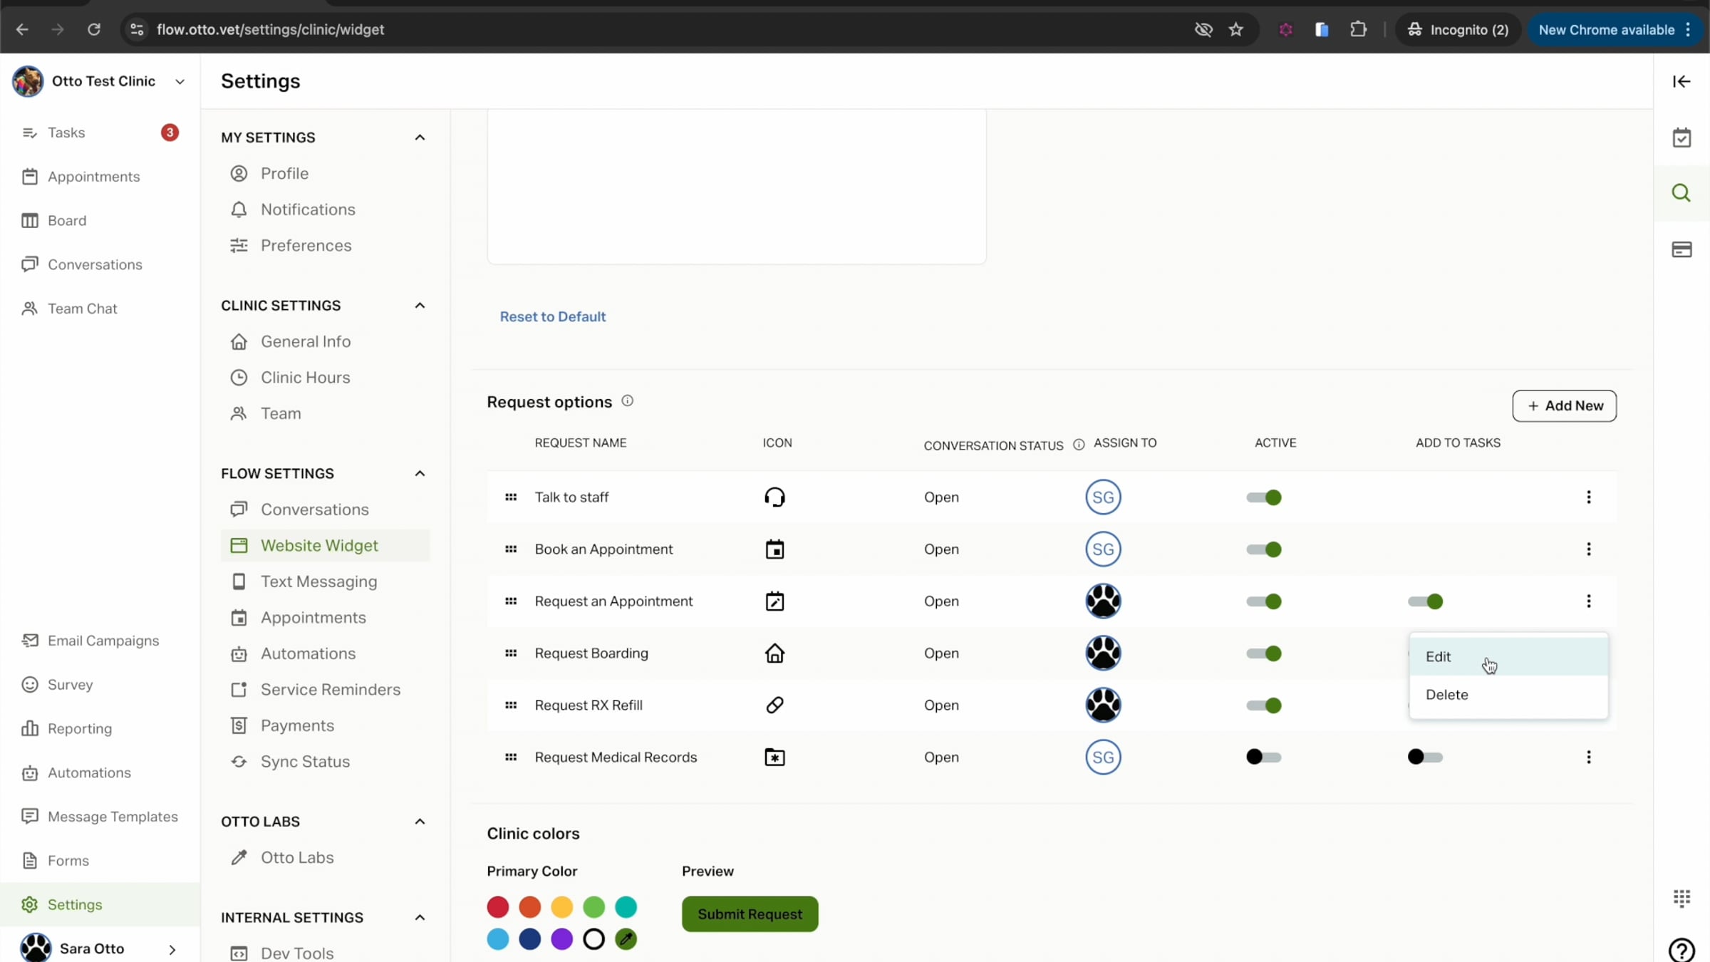Open the checklist calendar icon in right sidebar
This screenshot has width=1710, height=962.
(1681, 138)
